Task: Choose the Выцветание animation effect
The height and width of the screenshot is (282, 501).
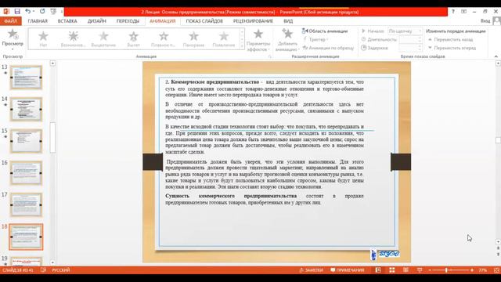Action: [103, 39]
